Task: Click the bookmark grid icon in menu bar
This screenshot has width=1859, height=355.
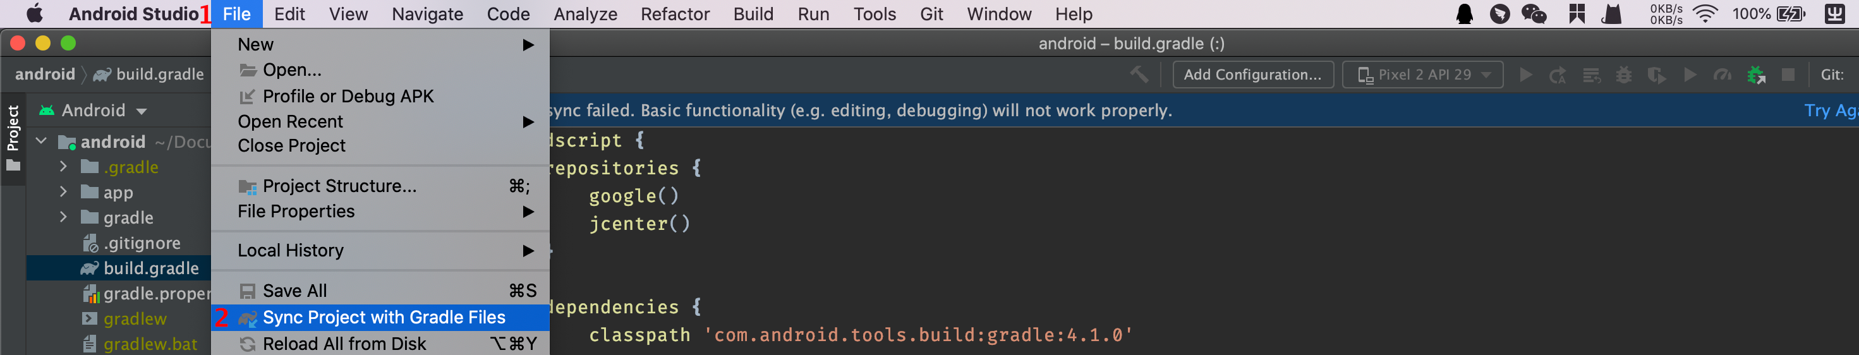Action: tap(1576, 14)
